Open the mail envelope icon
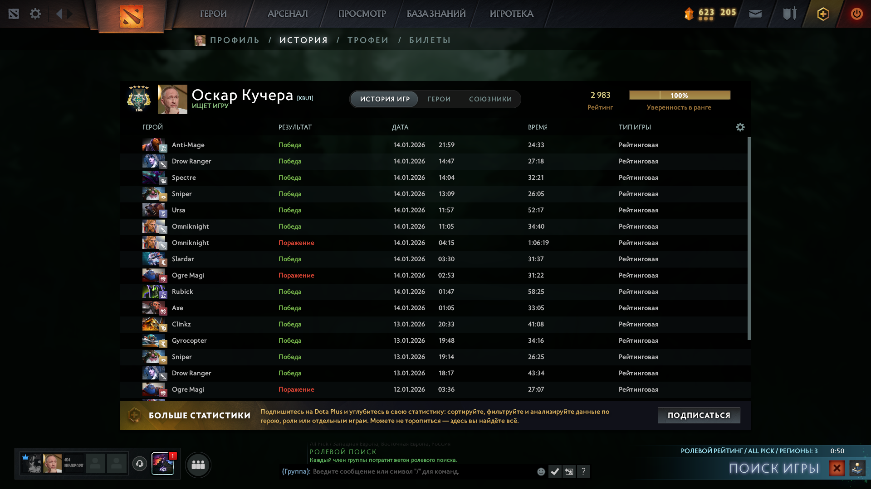This screenshot has height=489, width=871. [755, 14]
